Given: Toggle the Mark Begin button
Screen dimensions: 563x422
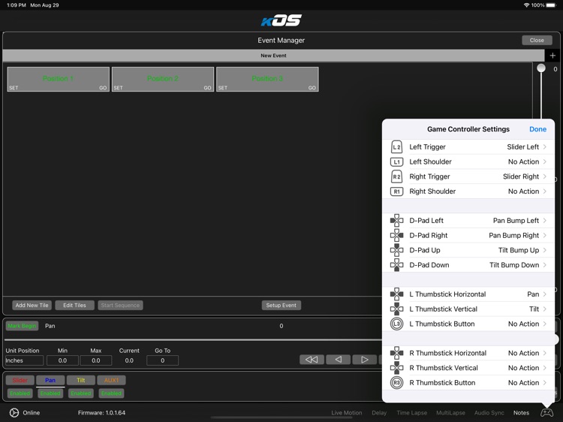Looking at the screenshot, I should 22,326.
